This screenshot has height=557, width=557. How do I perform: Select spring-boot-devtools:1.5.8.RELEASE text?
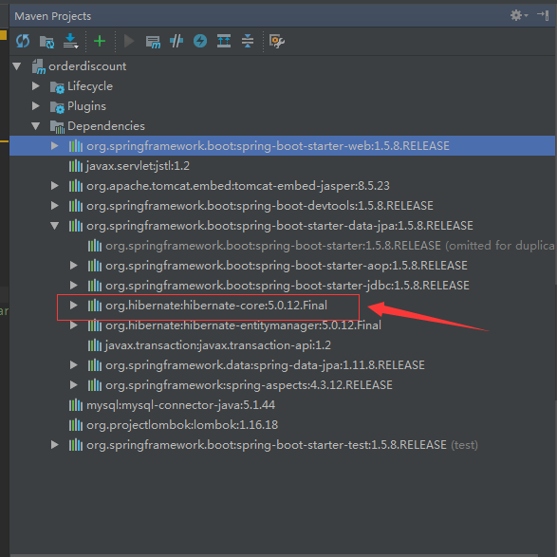click(260, 206)
